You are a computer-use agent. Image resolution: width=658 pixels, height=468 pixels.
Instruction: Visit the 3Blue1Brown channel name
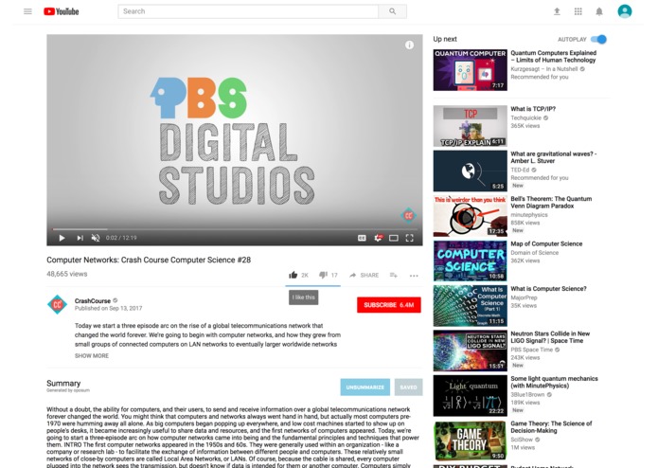[x=527, y=394]
